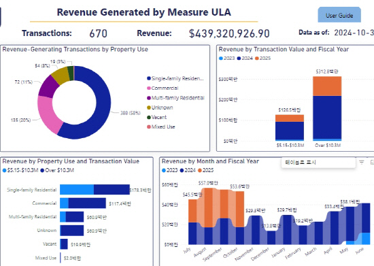Click the August column in monthly chart
This screenshot has width=374, height=266.
(209, 216)
